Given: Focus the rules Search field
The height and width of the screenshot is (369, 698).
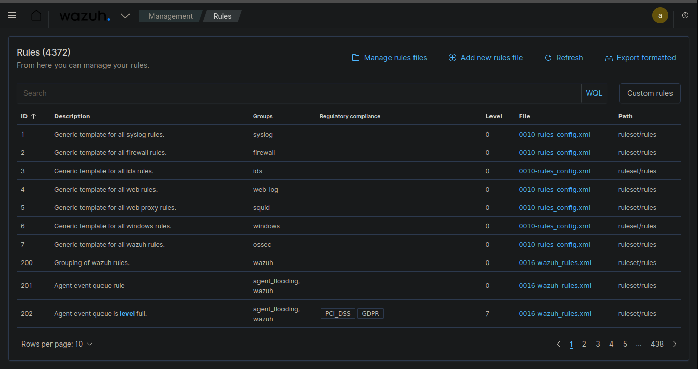Looking at the screenshot, I should tap(298, 93).
